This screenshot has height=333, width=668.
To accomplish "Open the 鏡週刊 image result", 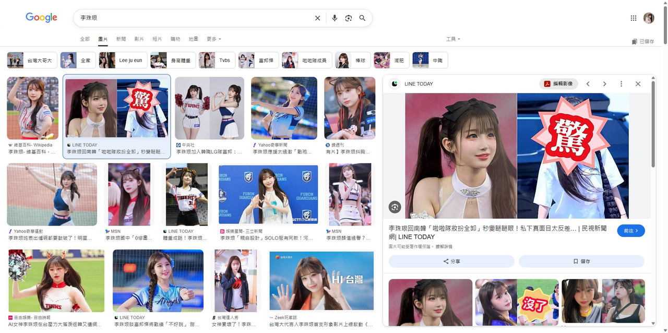I will [x=350, y=109].
